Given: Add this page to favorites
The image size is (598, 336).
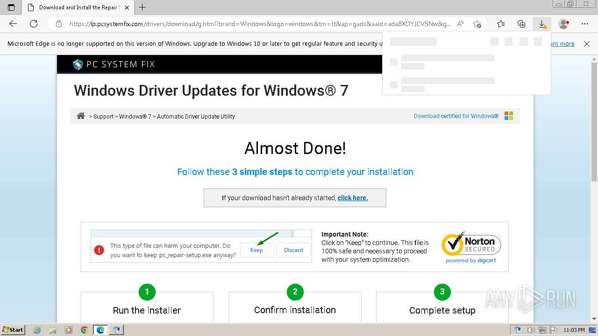Looking at the screenshot, I should point(477,24).
